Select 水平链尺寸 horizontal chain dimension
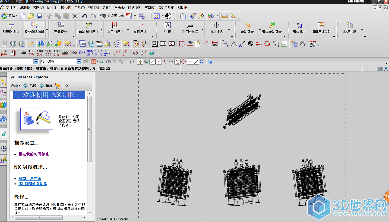This screenshot has width=389, height=222. [x=115, y=28]
